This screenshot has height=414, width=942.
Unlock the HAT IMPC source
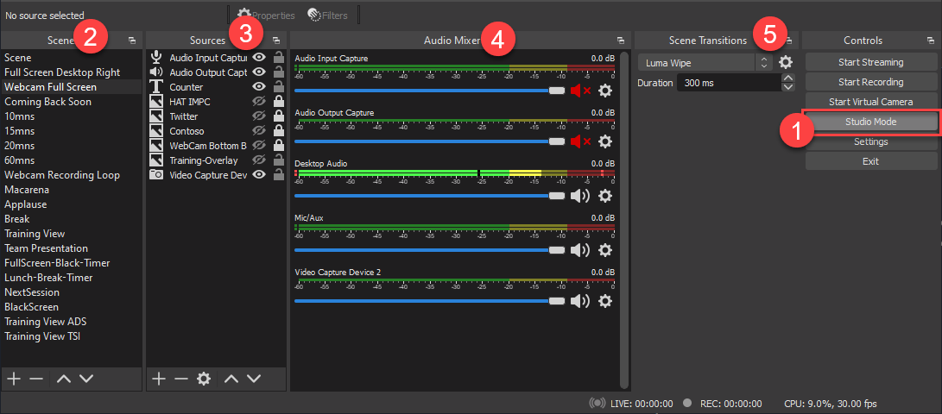click(x=278, y=102)
